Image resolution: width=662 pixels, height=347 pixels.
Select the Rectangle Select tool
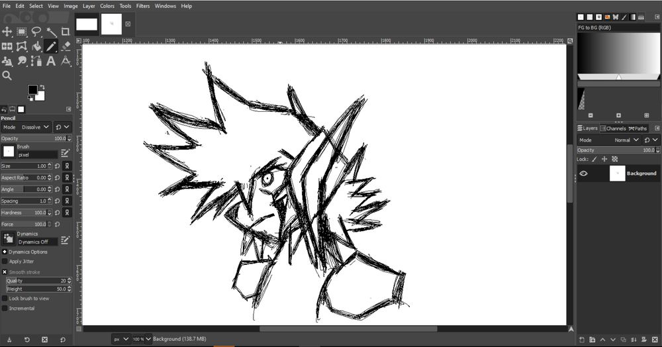[x=22, y=32]
